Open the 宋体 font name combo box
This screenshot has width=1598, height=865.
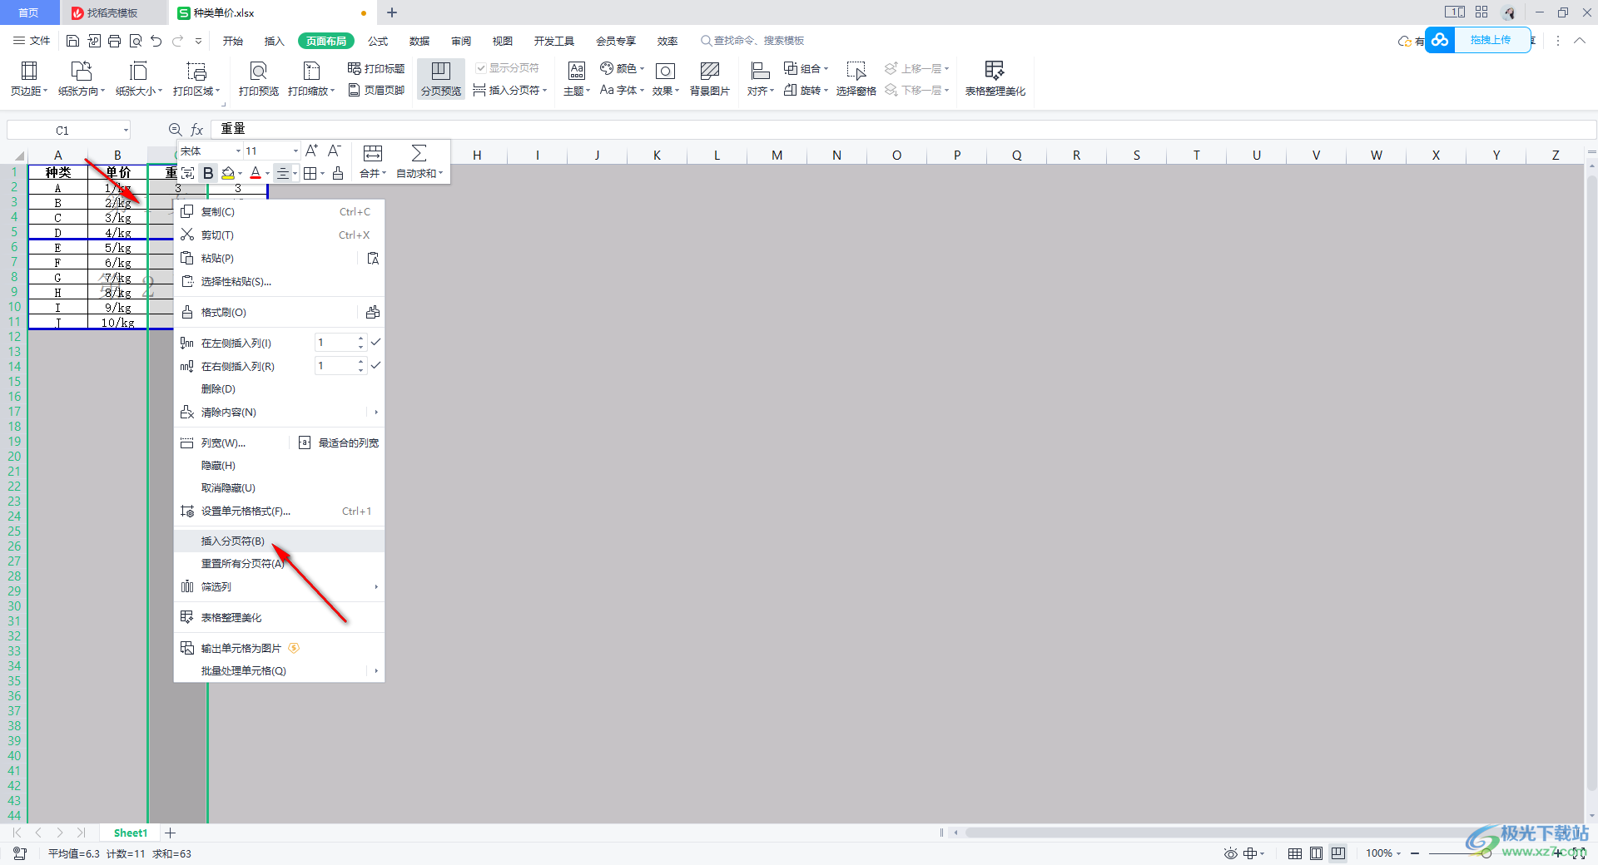[x=210, y=151]
